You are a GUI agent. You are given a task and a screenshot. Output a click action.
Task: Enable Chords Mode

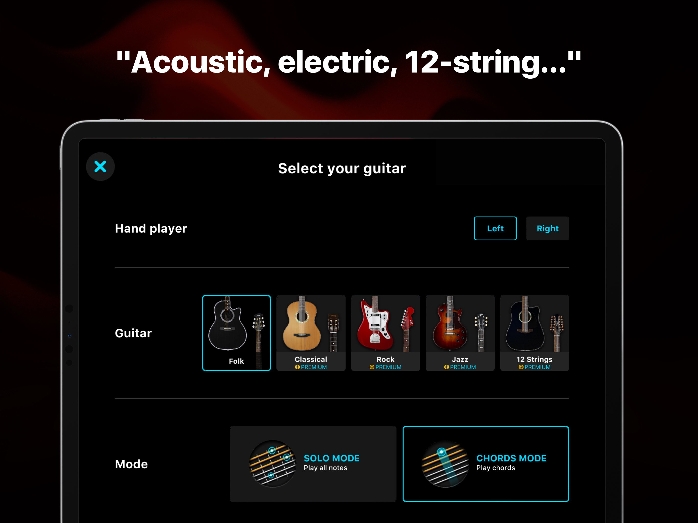tap(486, 464)
